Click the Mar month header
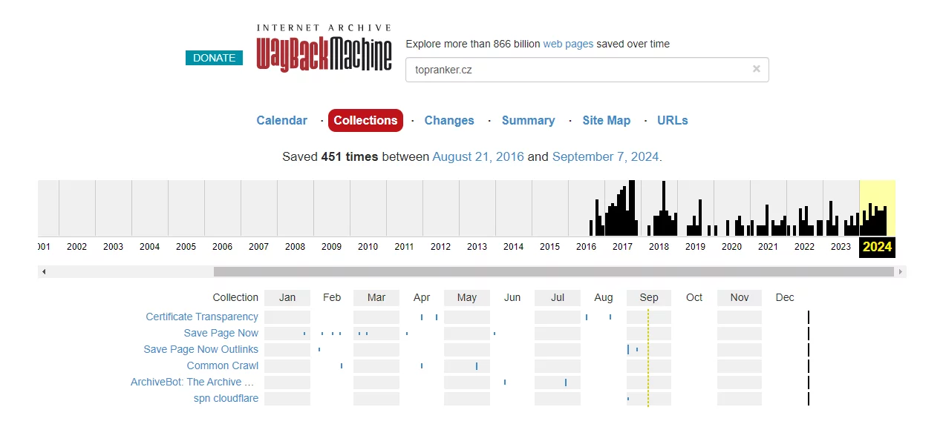 [376, 297]
